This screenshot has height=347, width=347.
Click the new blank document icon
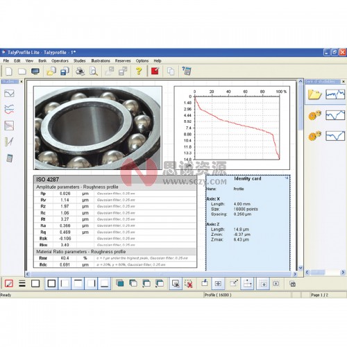(x=9, y=71)
